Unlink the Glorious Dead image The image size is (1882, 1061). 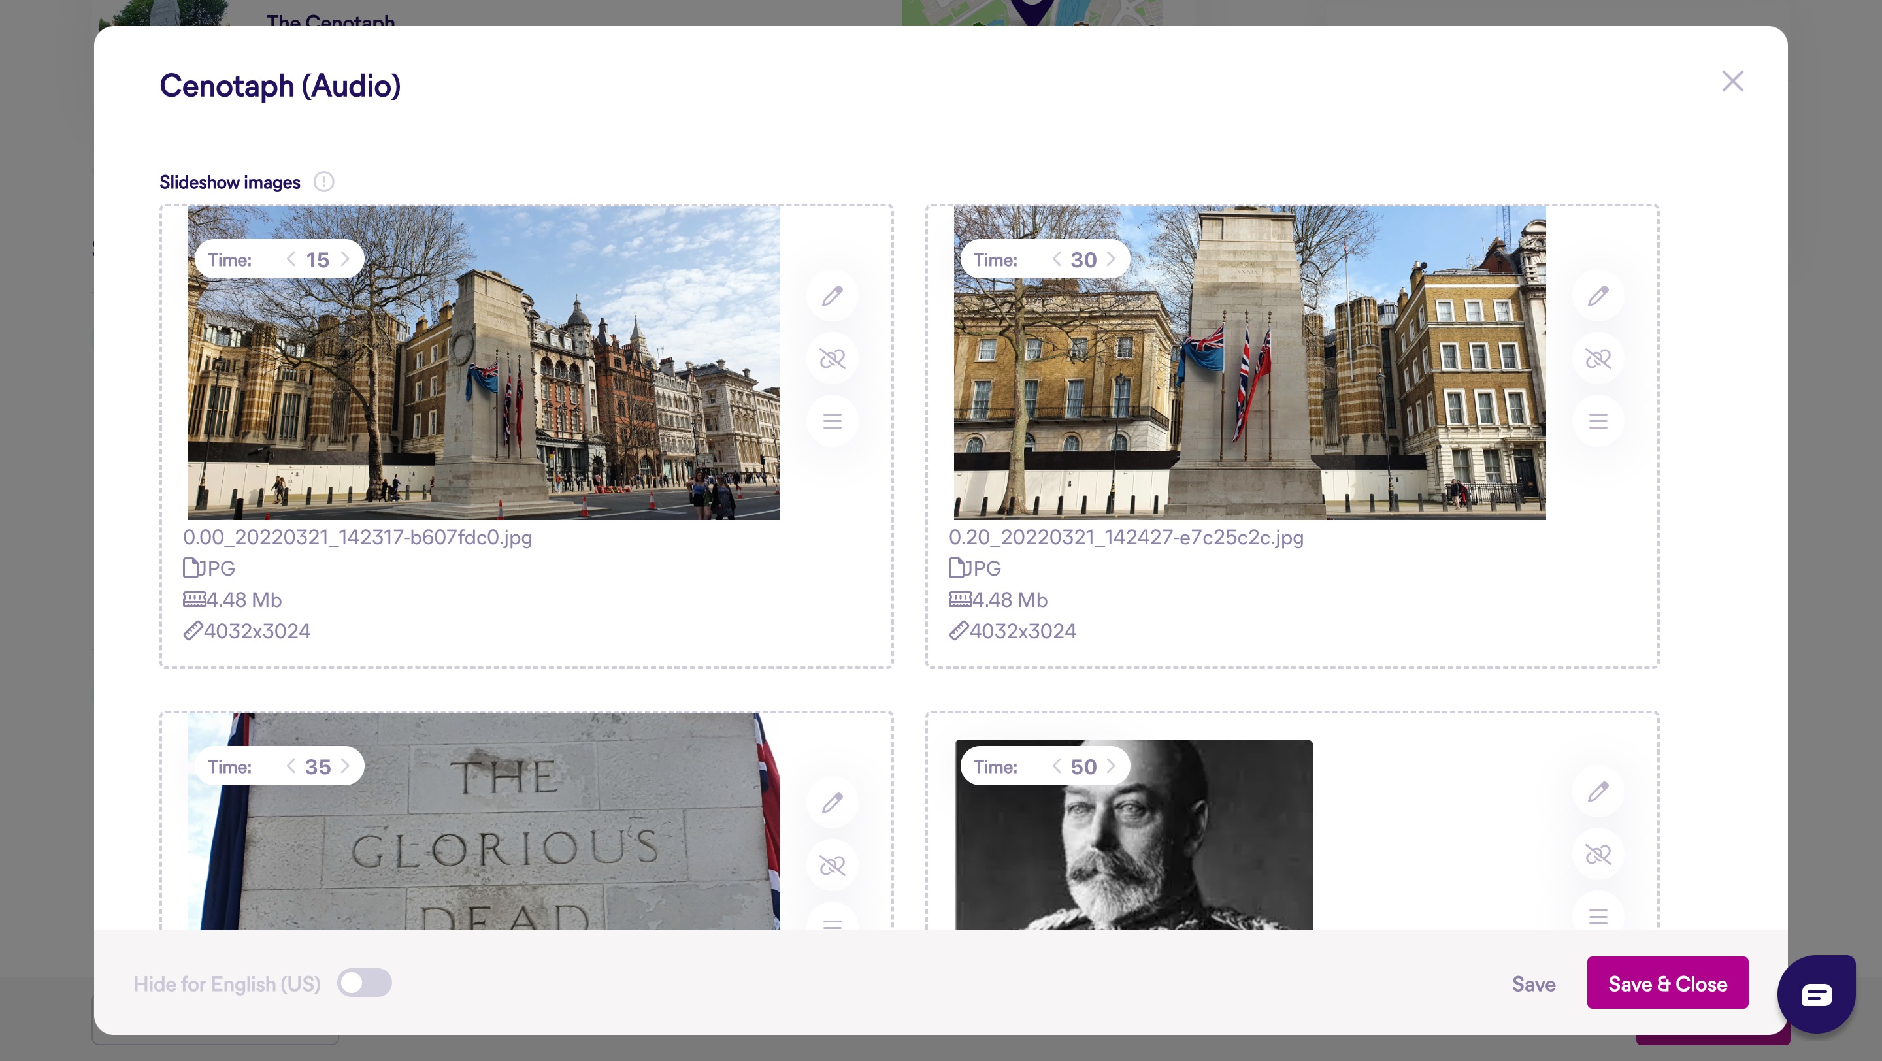point(832,866)
